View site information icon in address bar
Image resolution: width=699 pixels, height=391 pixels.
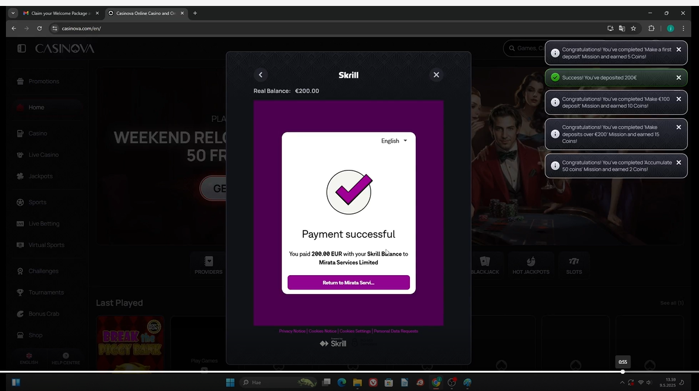point(54,28)
